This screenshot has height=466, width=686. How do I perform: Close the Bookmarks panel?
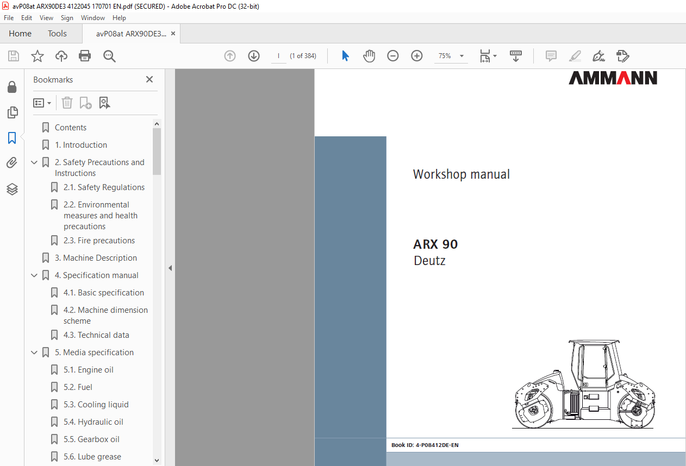pyautogui.click(x=149, y=79)
